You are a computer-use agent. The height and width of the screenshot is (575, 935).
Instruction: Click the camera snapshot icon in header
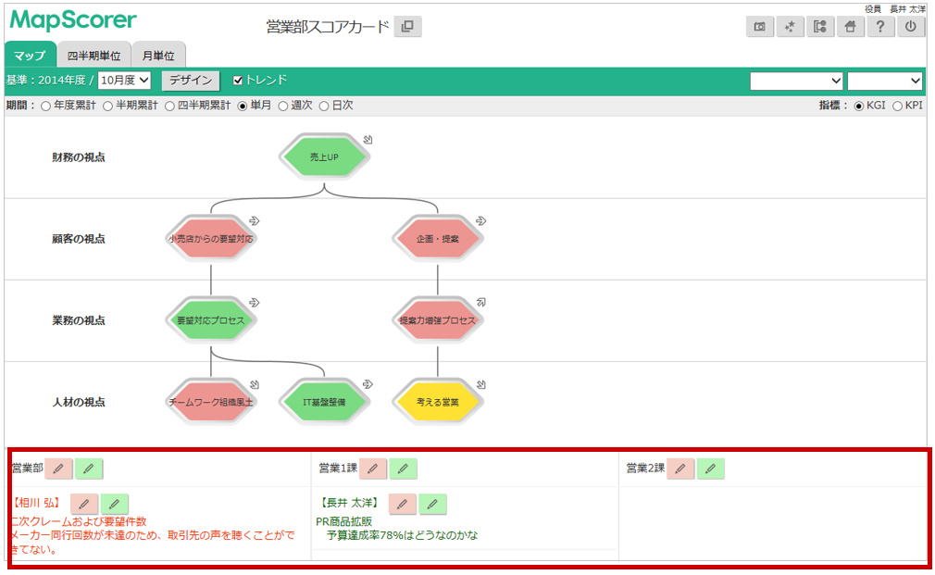coord(760,27)
